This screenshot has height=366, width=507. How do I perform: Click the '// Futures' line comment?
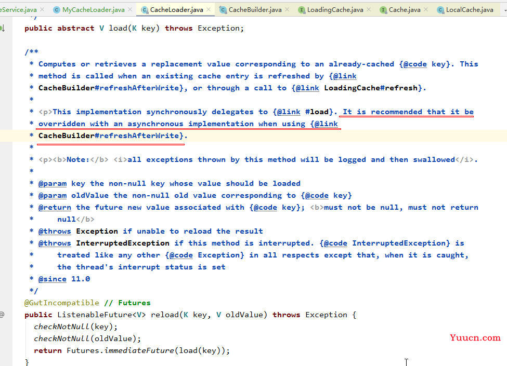pyautogui.click(x=127, y=303)
